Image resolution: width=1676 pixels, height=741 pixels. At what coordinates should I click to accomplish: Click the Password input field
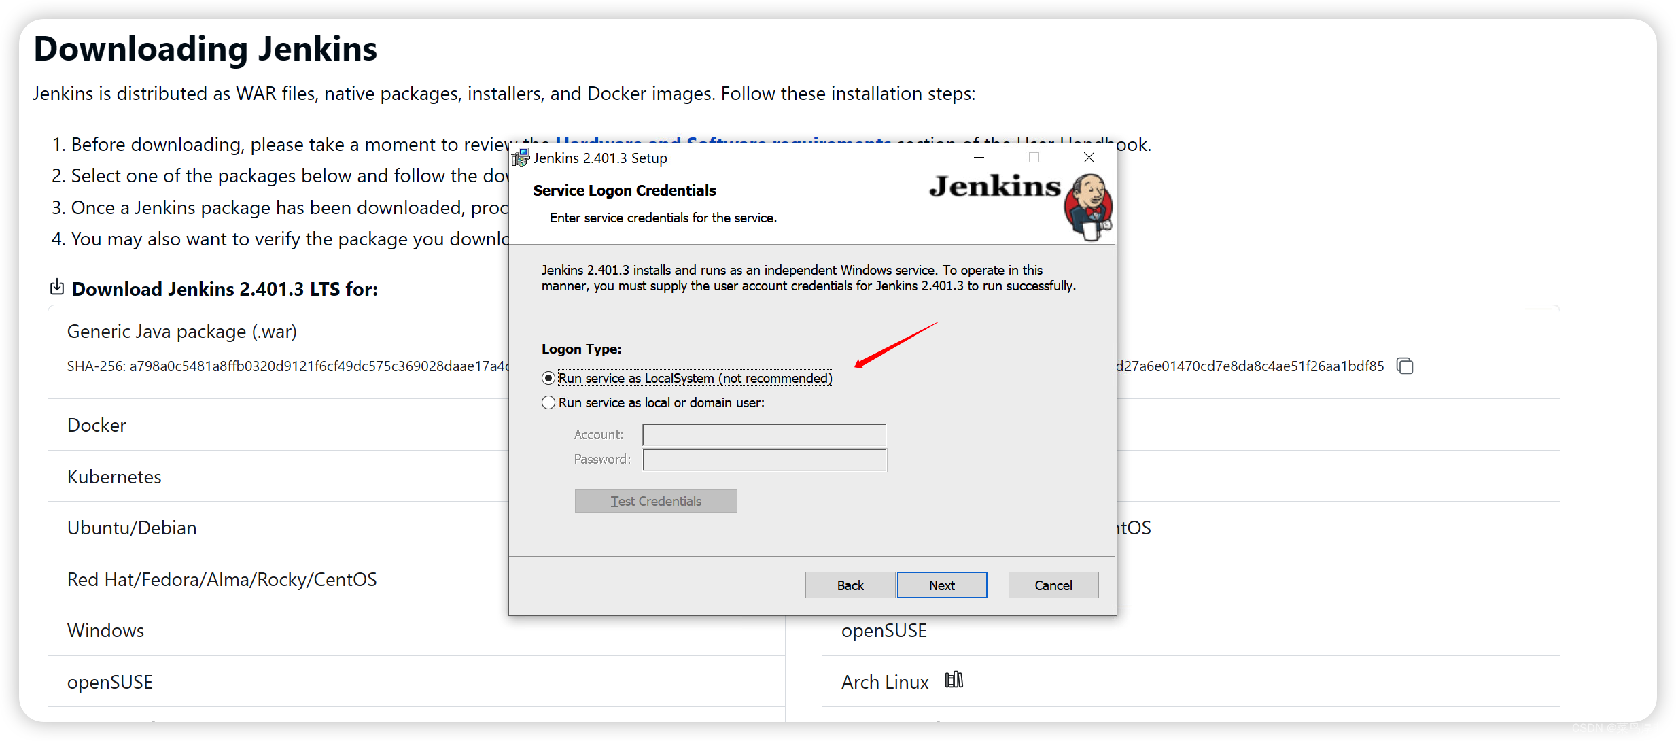(765, 460)
